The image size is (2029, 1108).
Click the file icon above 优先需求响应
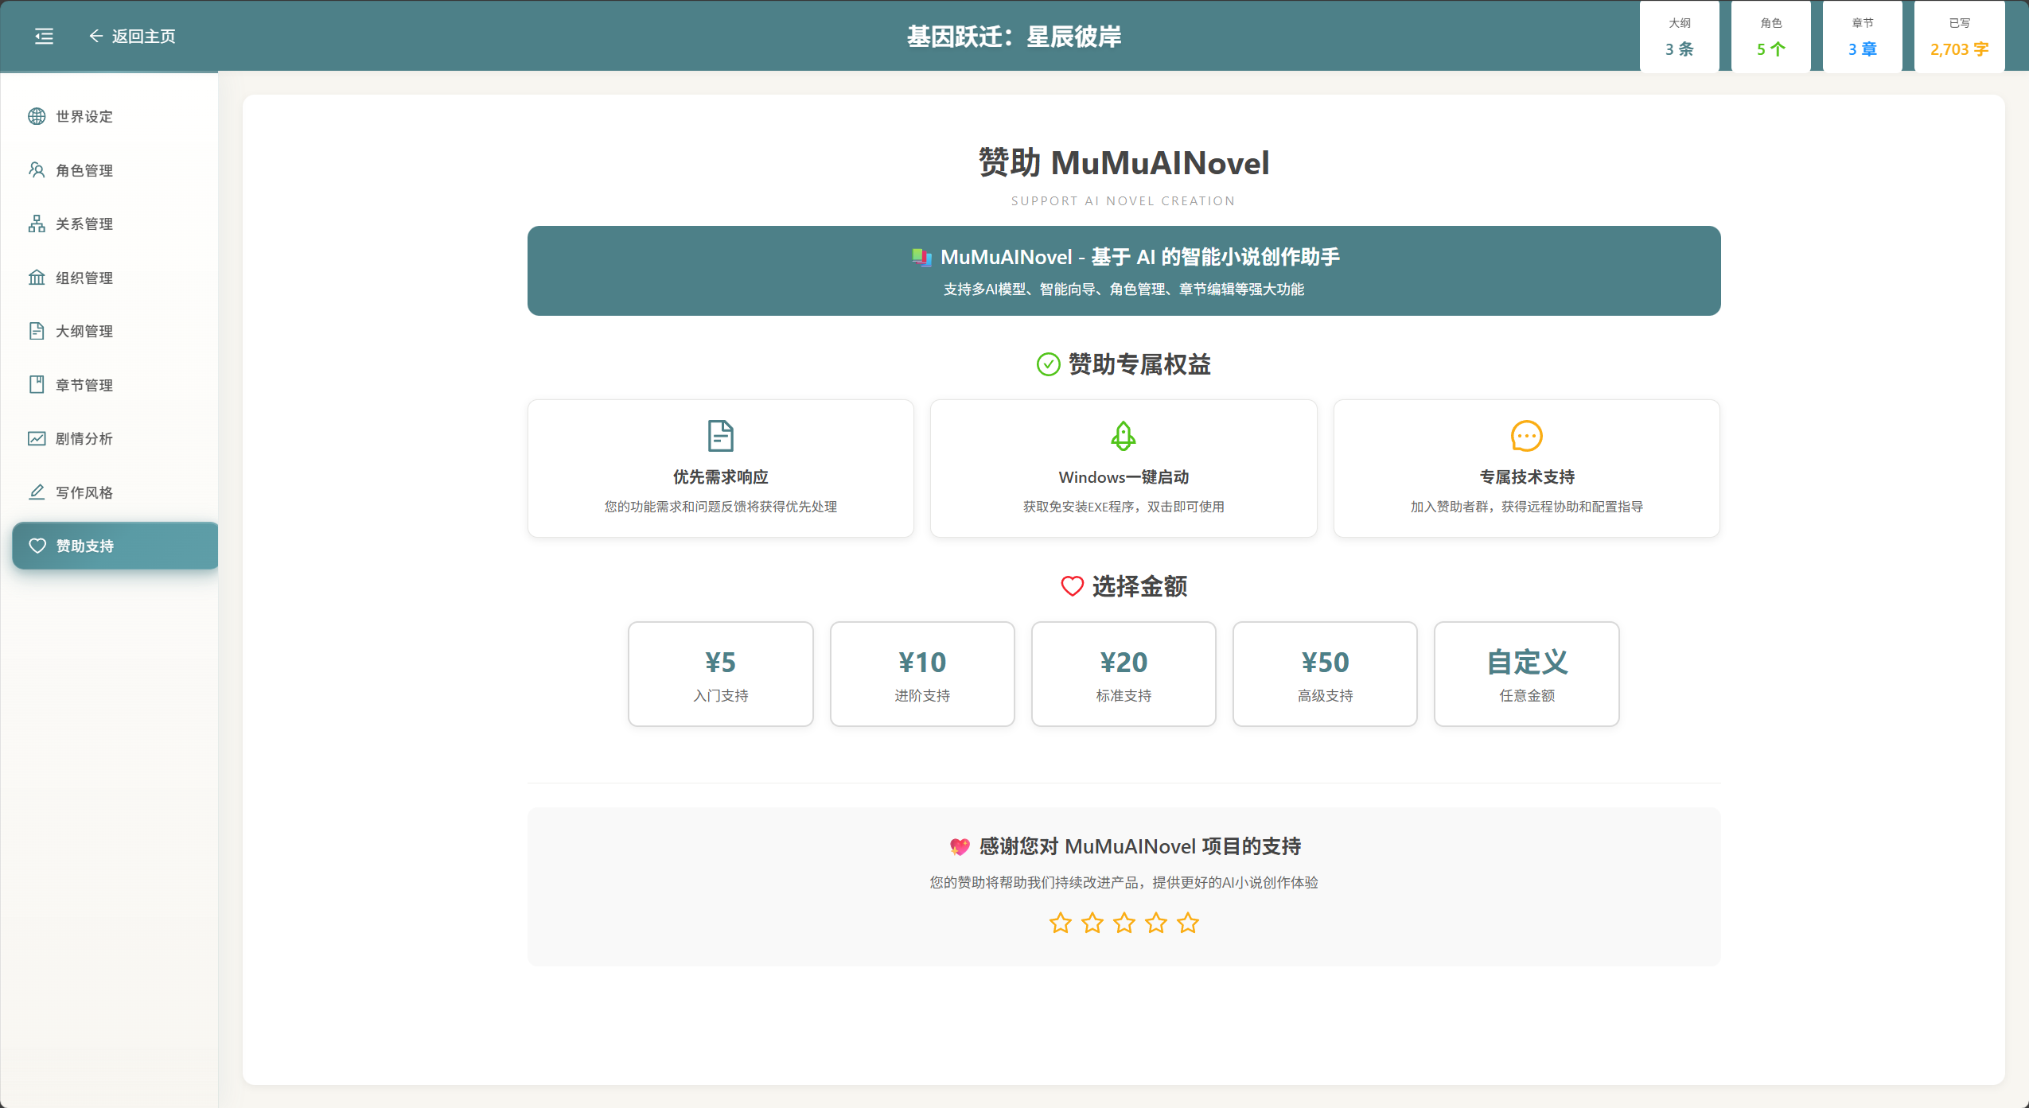pyautogui.click(x=721, y=436)
